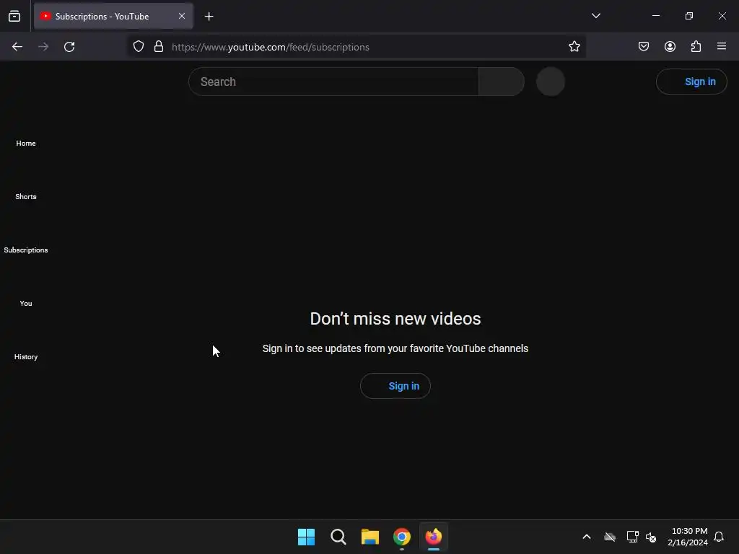The image size is (739, 554).
Task: Show hidden system tray icons
Action: (x=587, y=537)
